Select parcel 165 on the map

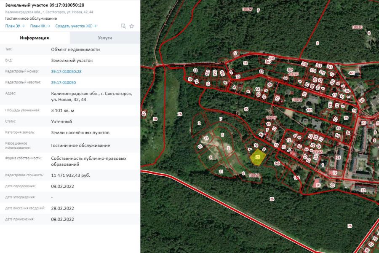click(277, 163)
